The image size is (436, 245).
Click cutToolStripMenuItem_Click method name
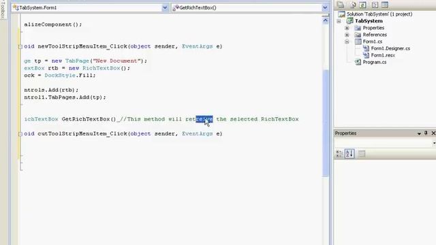point(82,133)
